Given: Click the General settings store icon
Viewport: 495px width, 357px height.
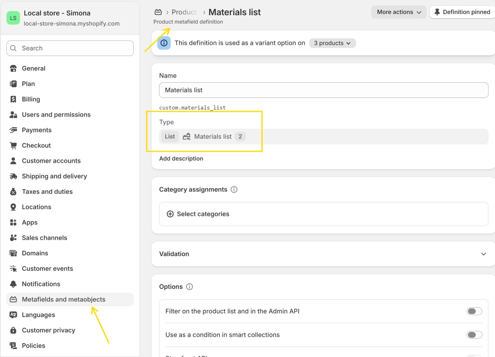Looking at the screenshot, I should (13, 68).
